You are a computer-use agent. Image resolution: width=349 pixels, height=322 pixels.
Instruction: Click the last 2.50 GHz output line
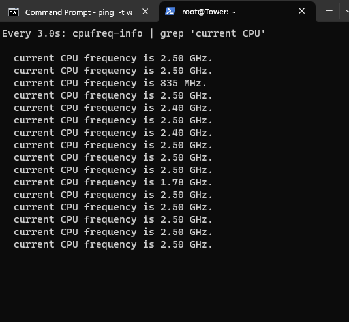tap(113, 245)
